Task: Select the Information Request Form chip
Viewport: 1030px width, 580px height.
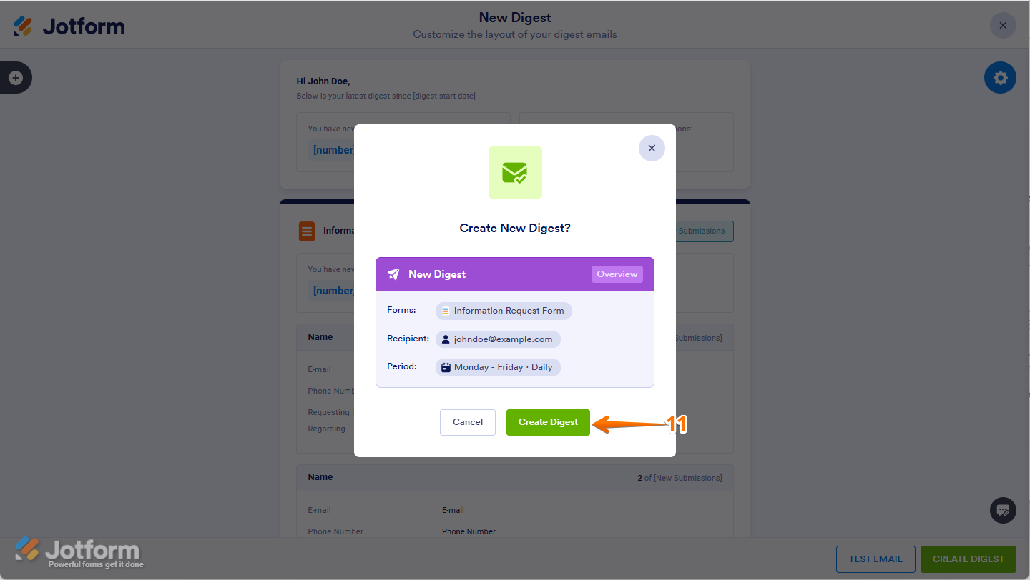Action: click(504, 311)
